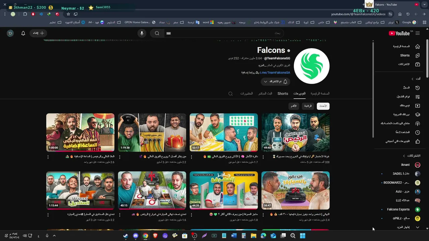Reload page with browser refresh icon

[x=408, y=14]
